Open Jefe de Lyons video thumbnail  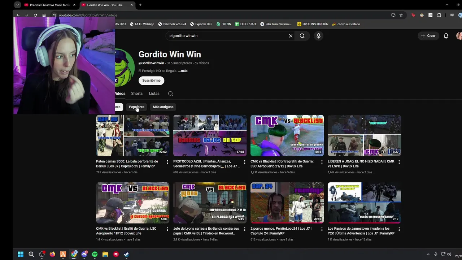coord(210,203)
